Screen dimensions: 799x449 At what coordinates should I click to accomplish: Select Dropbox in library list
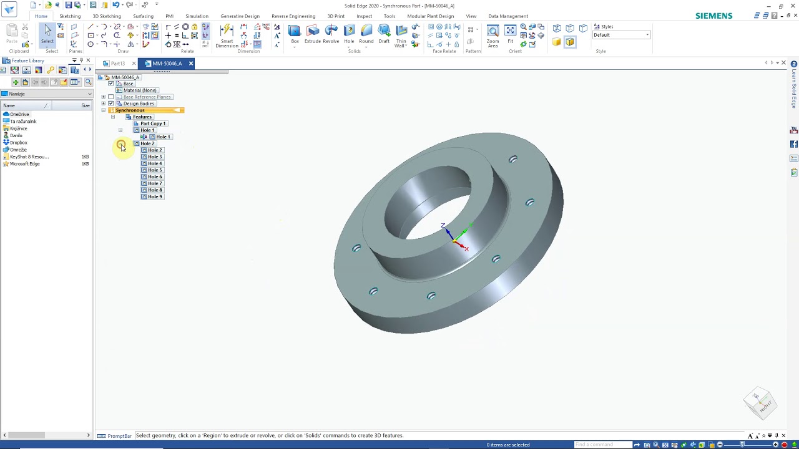[x=18, y=143]
